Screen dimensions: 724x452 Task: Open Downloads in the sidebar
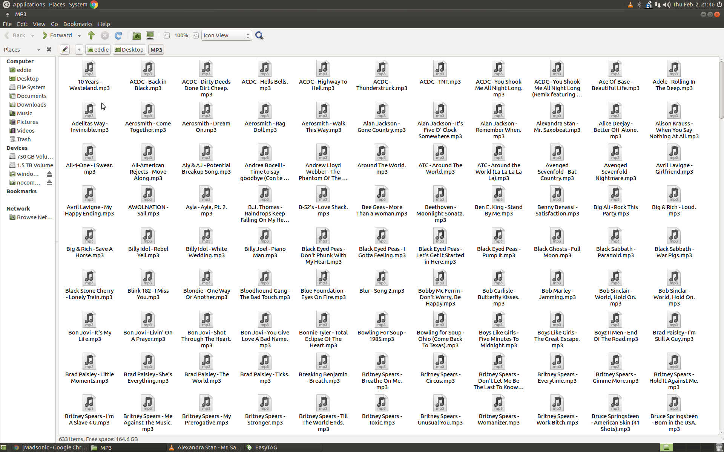31,105
